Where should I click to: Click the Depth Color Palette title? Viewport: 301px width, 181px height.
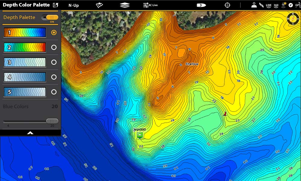(x=26, y=5)
